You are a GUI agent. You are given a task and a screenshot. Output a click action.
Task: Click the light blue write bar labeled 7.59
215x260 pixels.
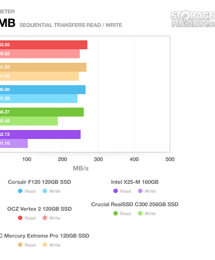[x=39, y=99]
